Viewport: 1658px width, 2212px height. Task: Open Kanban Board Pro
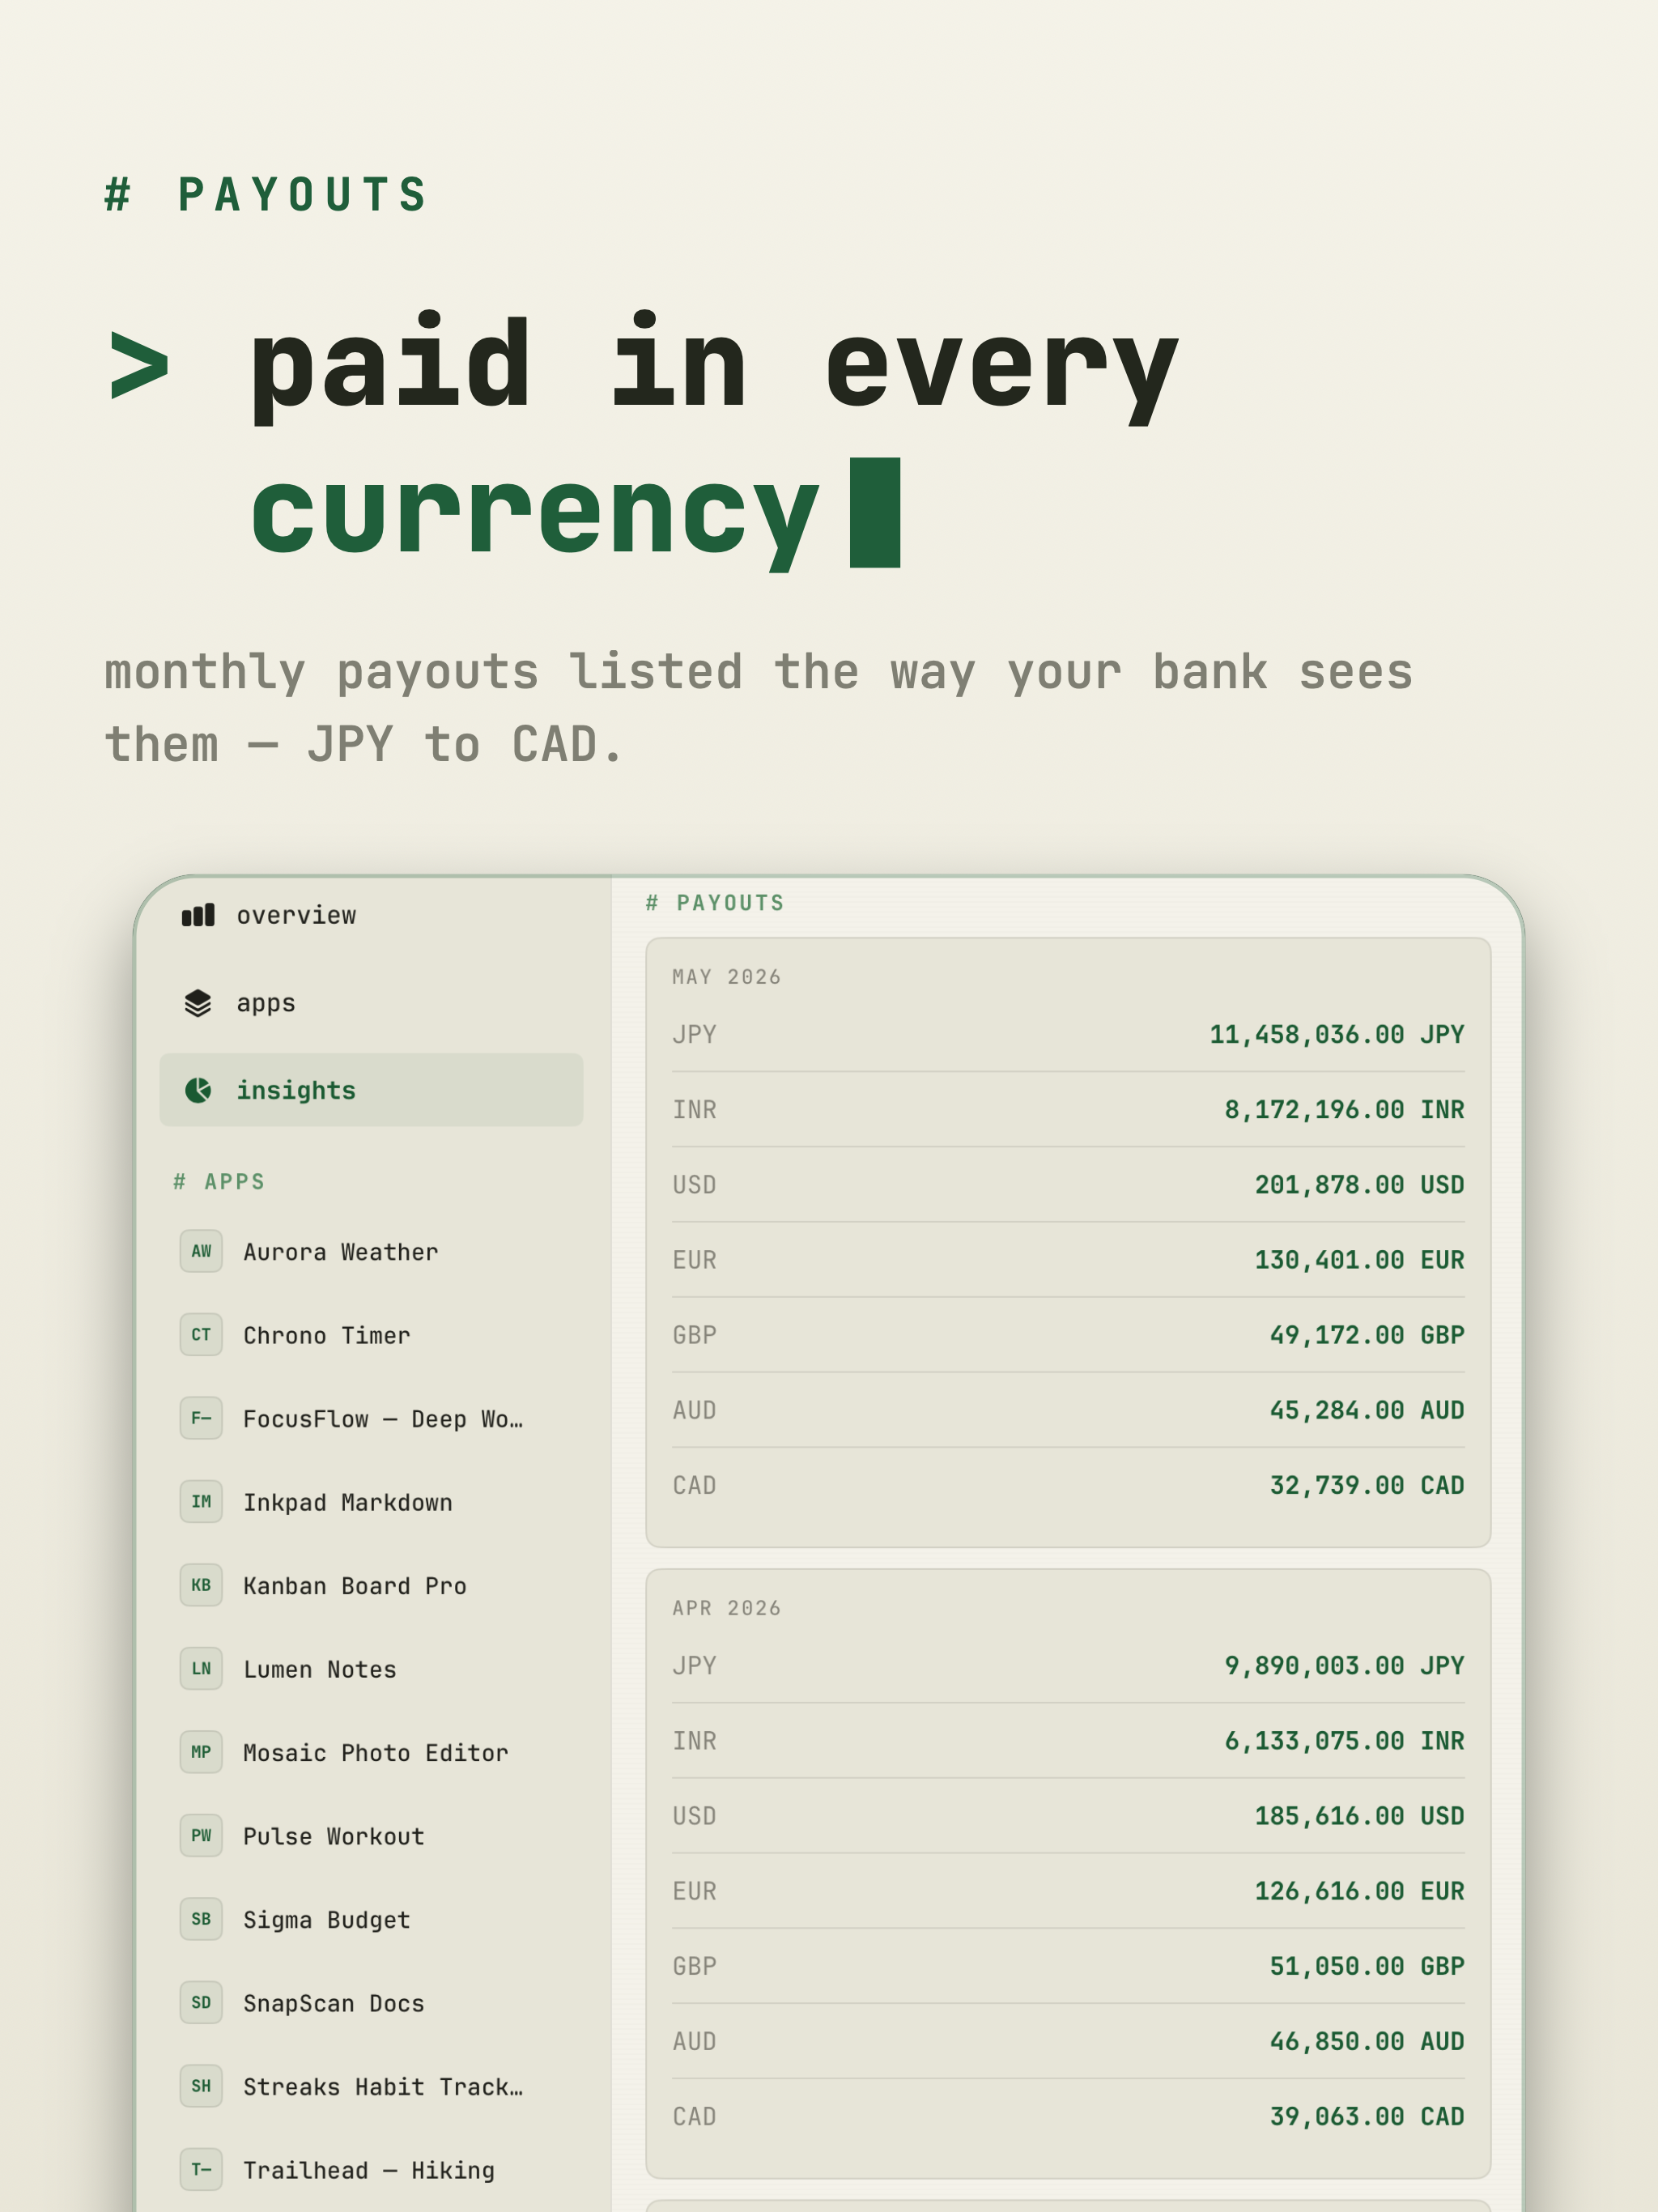pos(371,1586)
